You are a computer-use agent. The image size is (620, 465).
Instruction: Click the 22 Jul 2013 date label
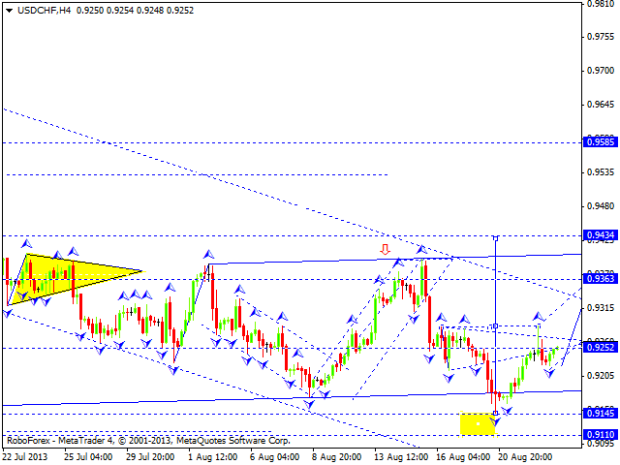point(27,456)
